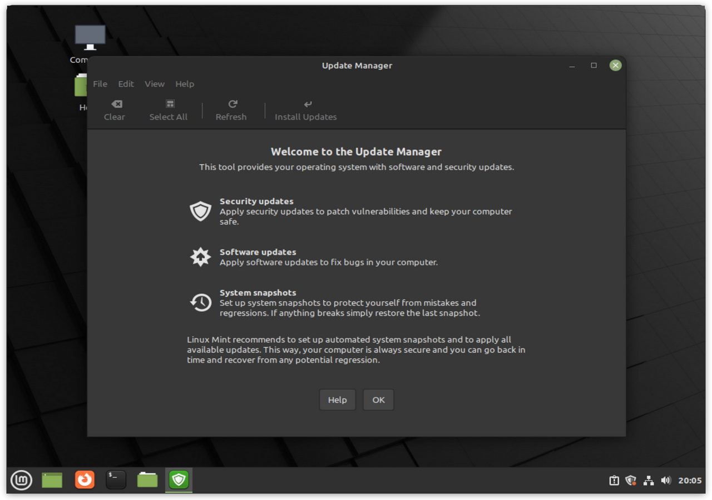The height and width of the screenshot is (500, 712).
Task: Refresh the update list
Action: [x=231, y=110]
